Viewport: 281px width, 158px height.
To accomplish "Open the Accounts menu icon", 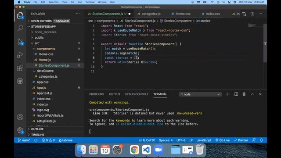I will (x=20, y=117).
